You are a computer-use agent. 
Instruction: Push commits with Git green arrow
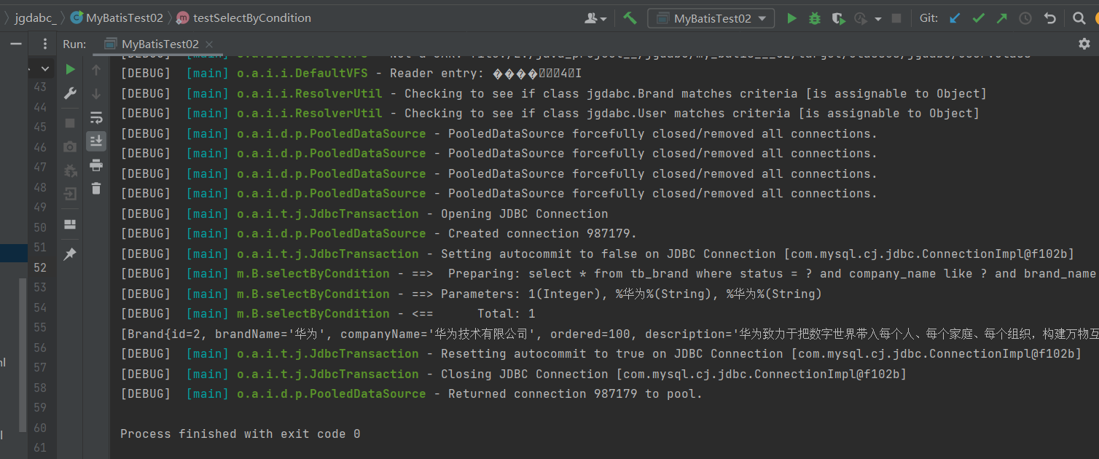(x=1002, y=18)
